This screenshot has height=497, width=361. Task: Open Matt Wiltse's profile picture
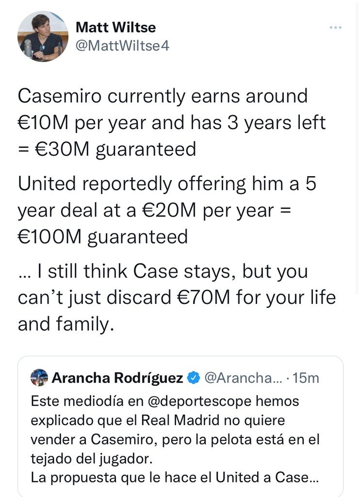click(43, 37)
